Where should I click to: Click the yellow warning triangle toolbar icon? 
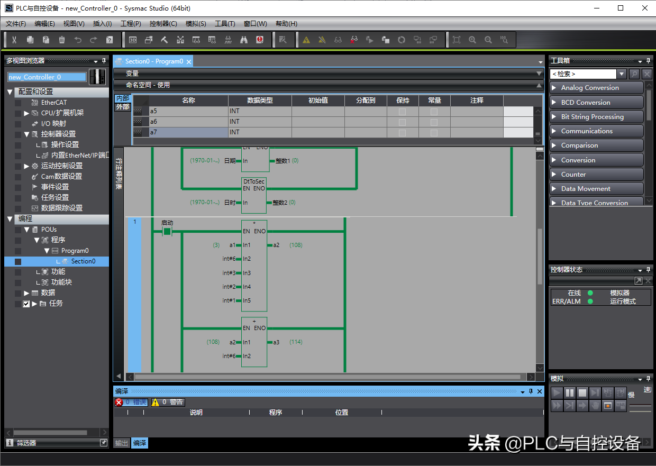[x=306, y=40]
